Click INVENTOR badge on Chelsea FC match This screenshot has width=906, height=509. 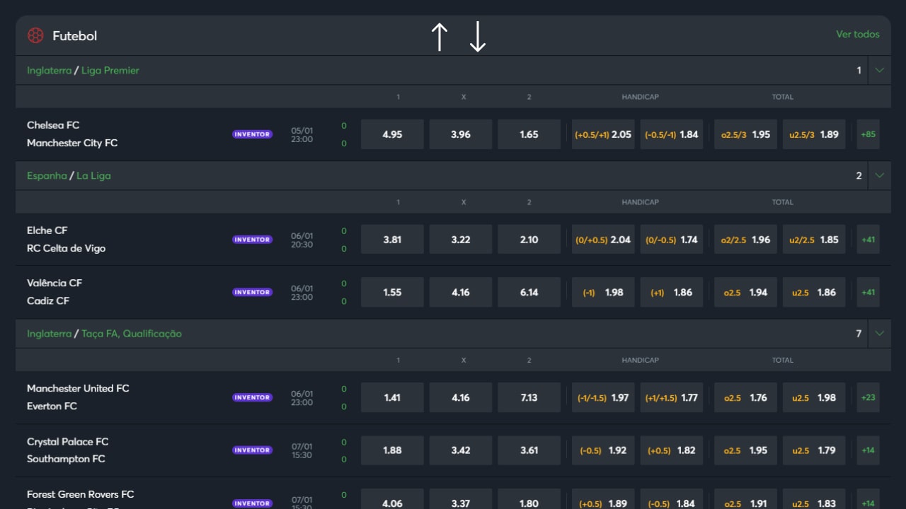click(252, 134)
